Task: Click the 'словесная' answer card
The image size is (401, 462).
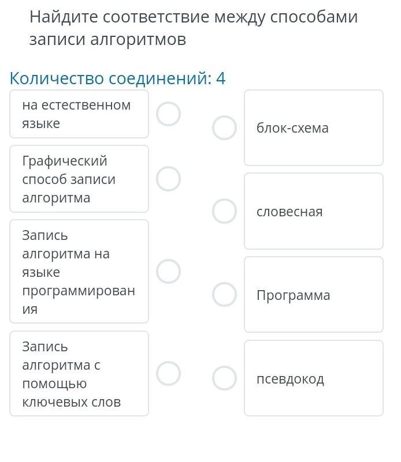Action: point(314,211)
